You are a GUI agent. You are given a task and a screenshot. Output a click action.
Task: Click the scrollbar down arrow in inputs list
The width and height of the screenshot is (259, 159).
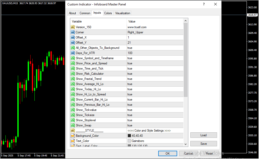[x=185, y=144]
